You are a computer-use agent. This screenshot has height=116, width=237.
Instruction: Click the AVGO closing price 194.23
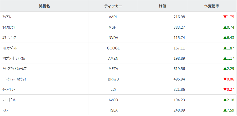(x=179, y=100)
